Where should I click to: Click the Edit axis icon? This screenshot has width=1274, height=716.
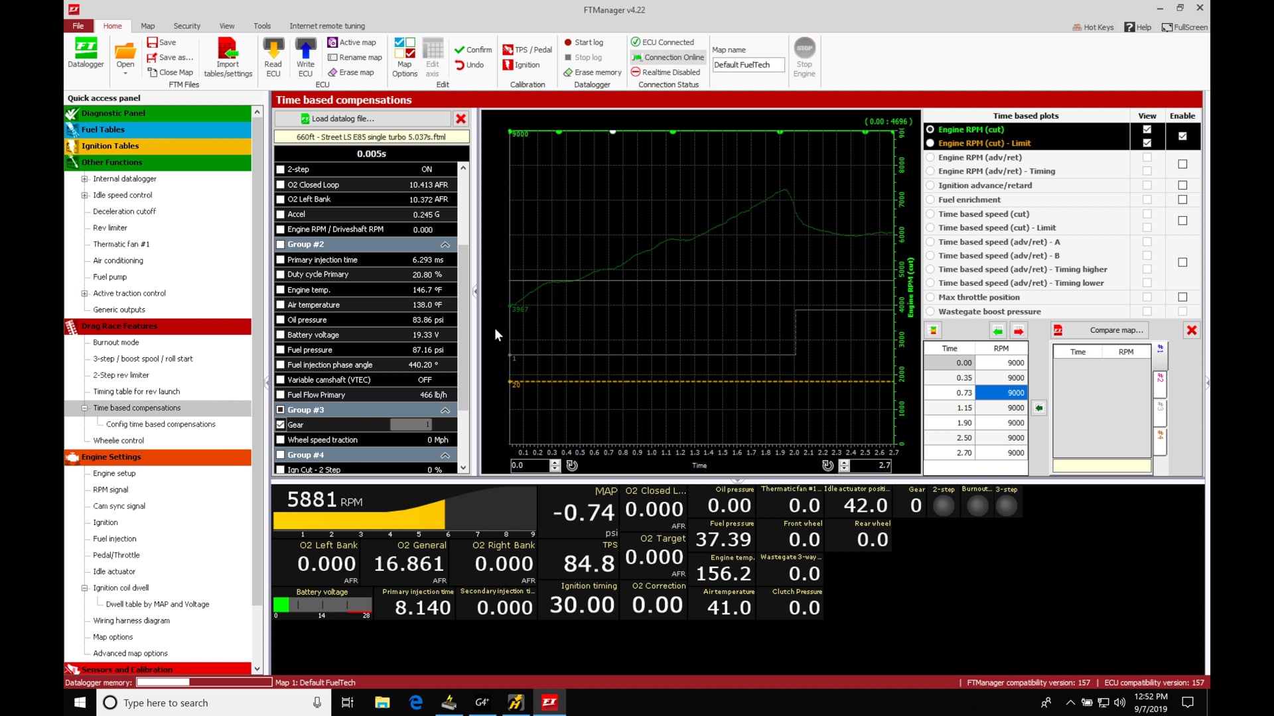pyautogui.click(x=432, y=56)
